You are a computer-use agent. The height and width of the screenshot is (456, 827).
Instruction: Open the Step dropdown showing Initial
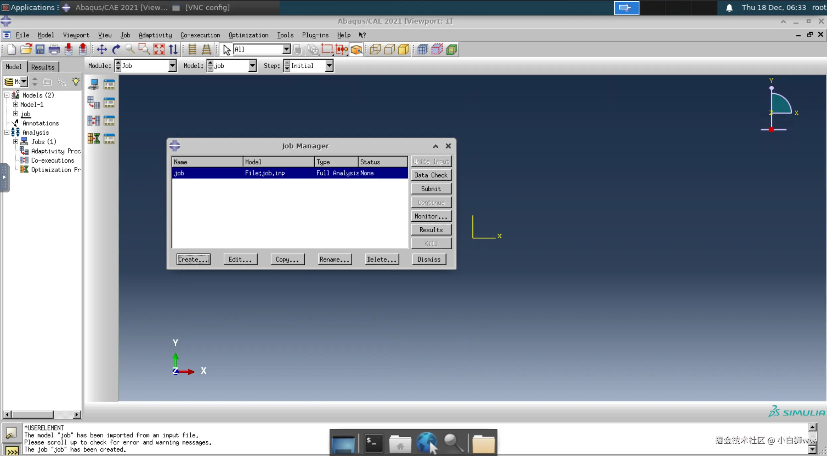coord(329,66)
